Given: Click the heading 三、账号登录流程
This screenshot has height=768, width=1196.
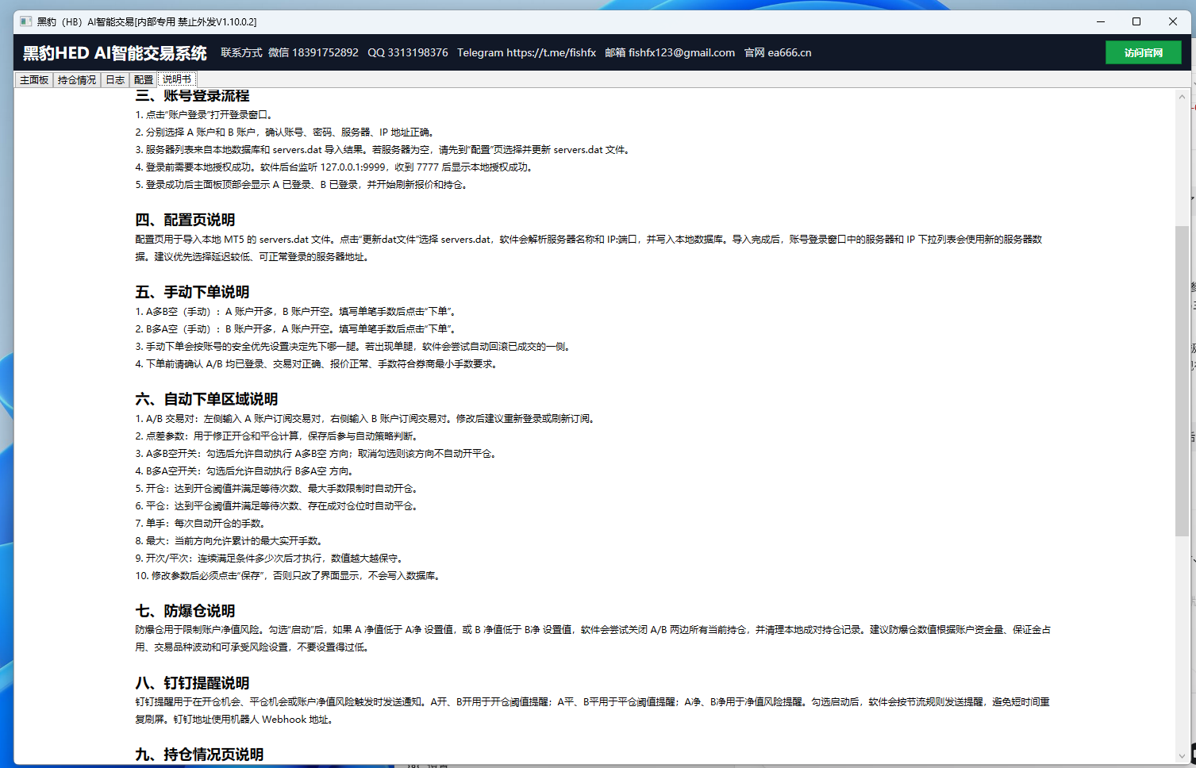Looking at the screenshot, I should click(192, 96).
